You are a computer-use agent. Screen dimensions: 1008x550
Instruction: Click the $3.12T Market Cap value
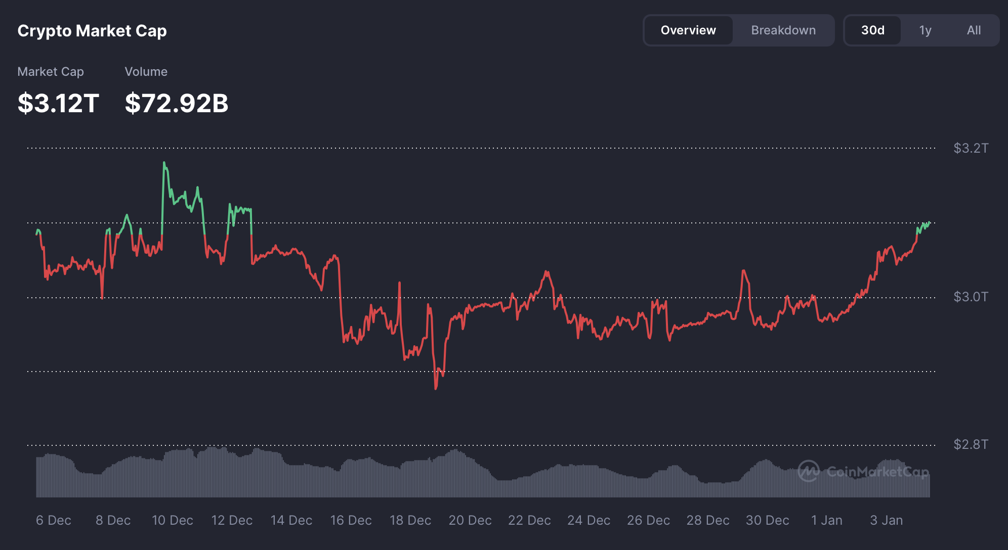coord(58,103)
